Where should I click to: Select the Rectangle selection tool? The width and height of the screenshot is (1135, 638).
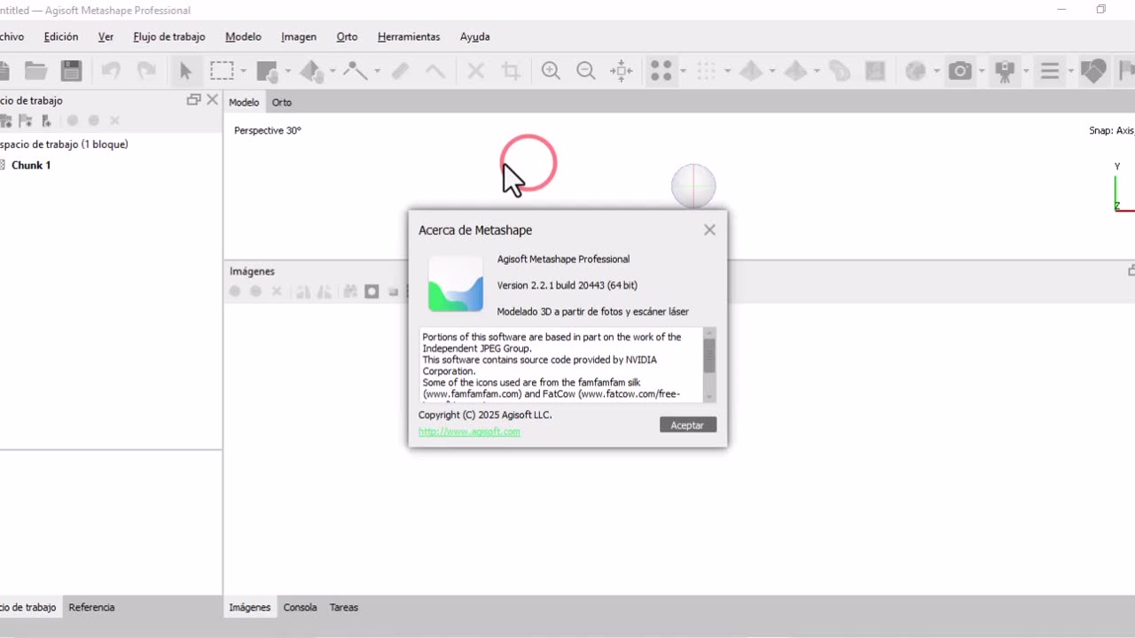pyautogui.click(x=222, y=71)
